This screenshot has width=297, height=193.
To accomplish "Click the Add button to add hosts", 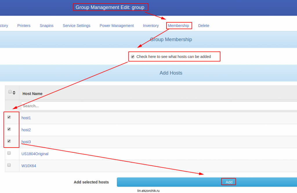I will pyautogui.click(x=229, y=182).
